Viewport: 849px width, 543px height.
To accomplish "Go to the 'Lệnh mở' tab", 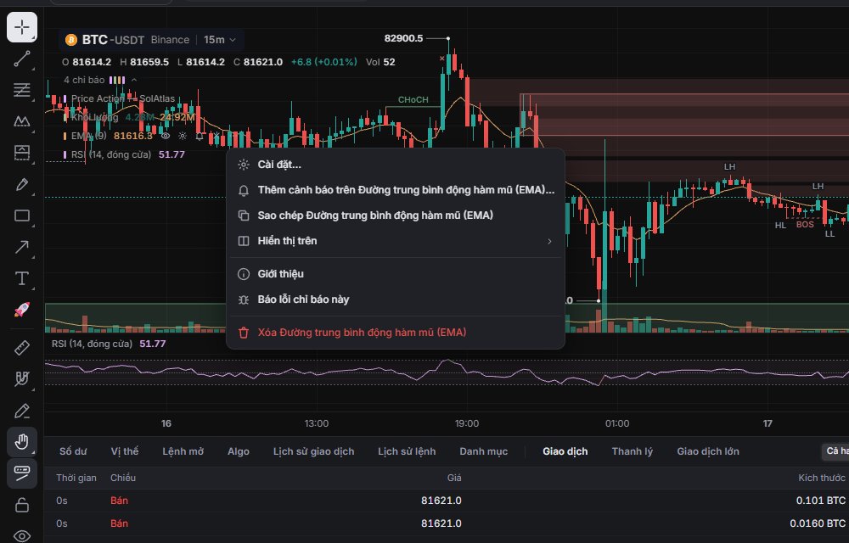I will click(x=183, y=451).
